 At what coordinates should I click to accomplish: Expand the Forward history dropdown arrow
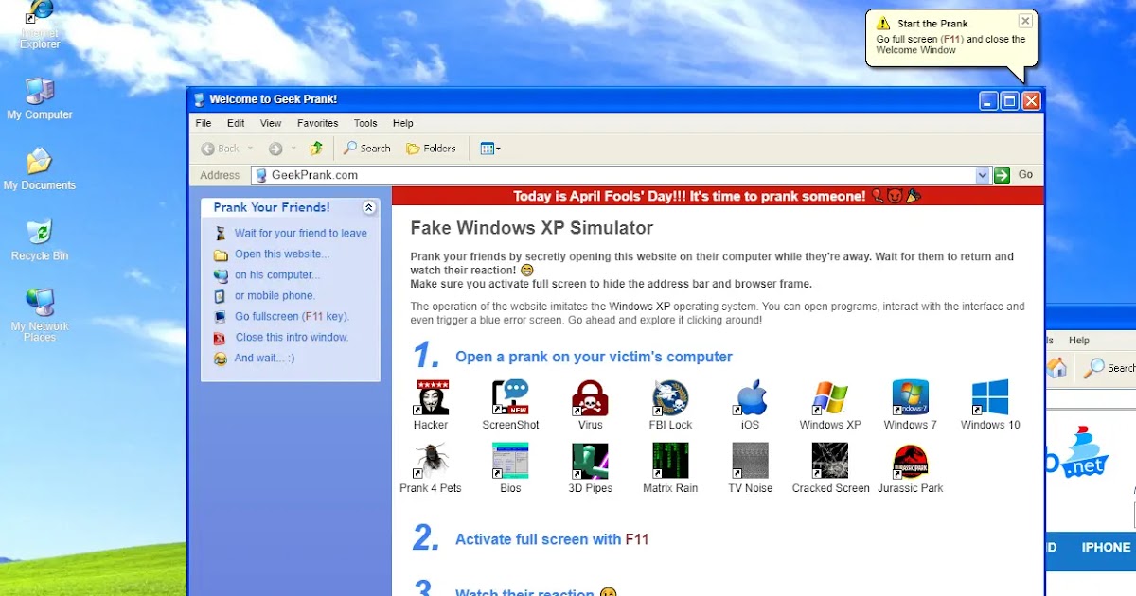[293, 149]
